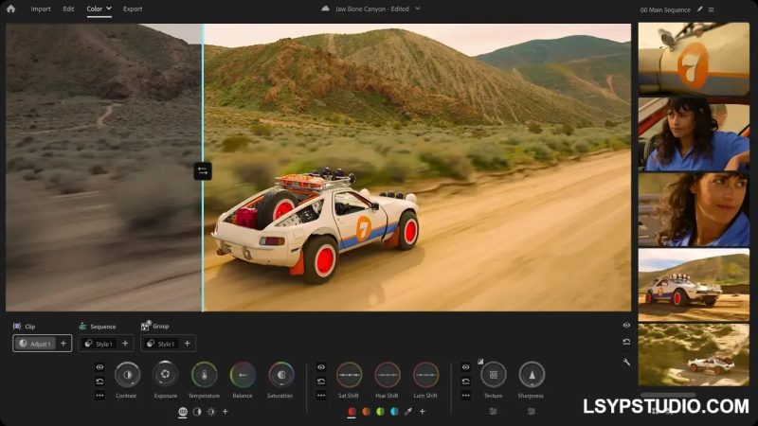
Task: Click the Clip level icon
Action: point(17,326)
